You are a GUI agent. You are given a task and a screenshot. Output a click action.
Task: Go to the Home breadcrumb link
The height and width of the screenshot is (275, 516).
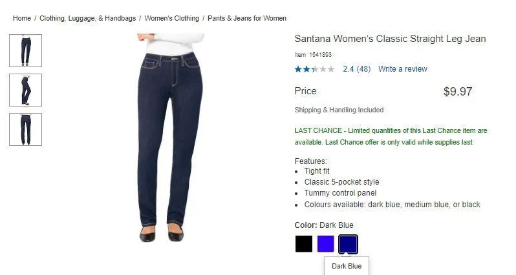[x=22, y=19]
